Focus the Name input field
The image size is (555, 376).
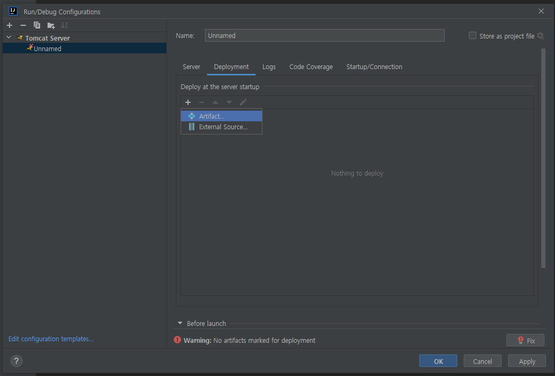pos(325,35)
